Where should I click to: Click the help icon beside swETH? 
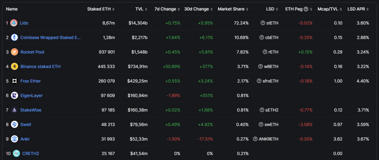pos(261,125)
